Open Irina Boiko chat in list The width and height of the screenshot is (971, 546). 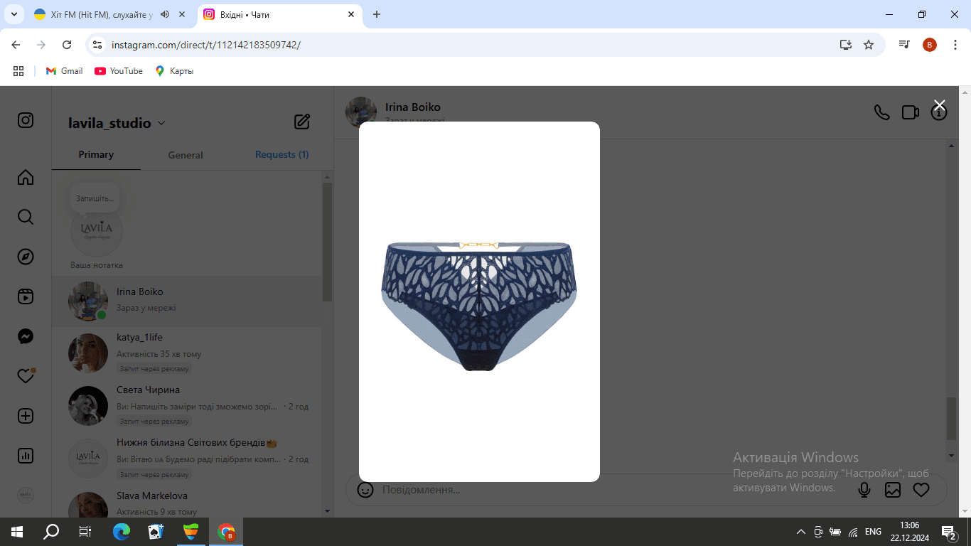click(187, 301)
